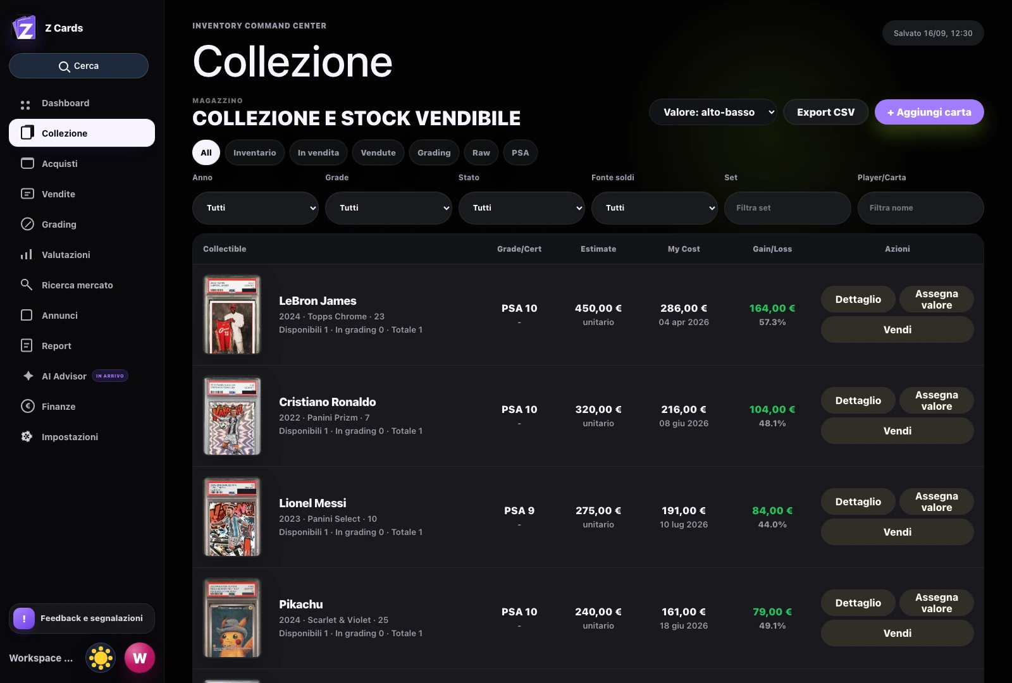Click the Workspace label in sidebar

[x=41, y=658]
